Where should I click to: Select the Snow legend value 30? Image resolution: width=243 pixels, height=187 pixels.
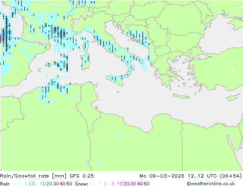[x=133, y=184]
